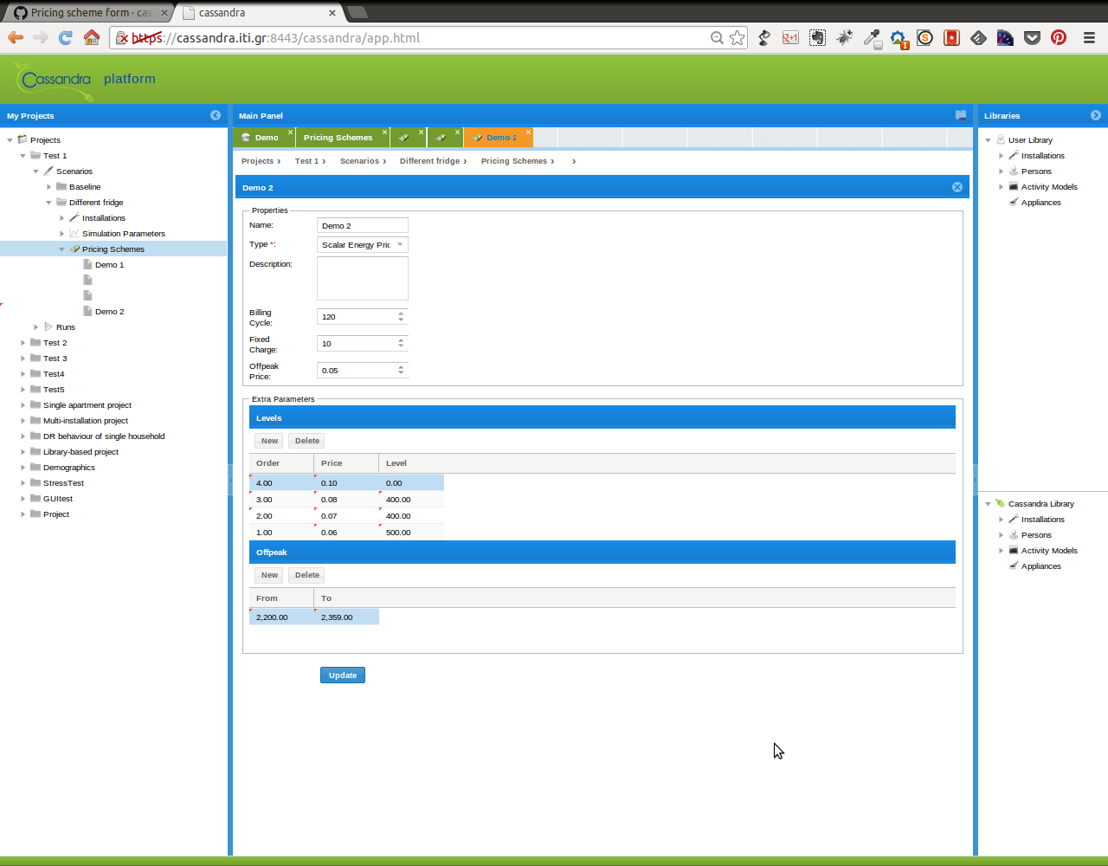
Task: Bookmark page with the star icon
Action: [x=737, y=37]
